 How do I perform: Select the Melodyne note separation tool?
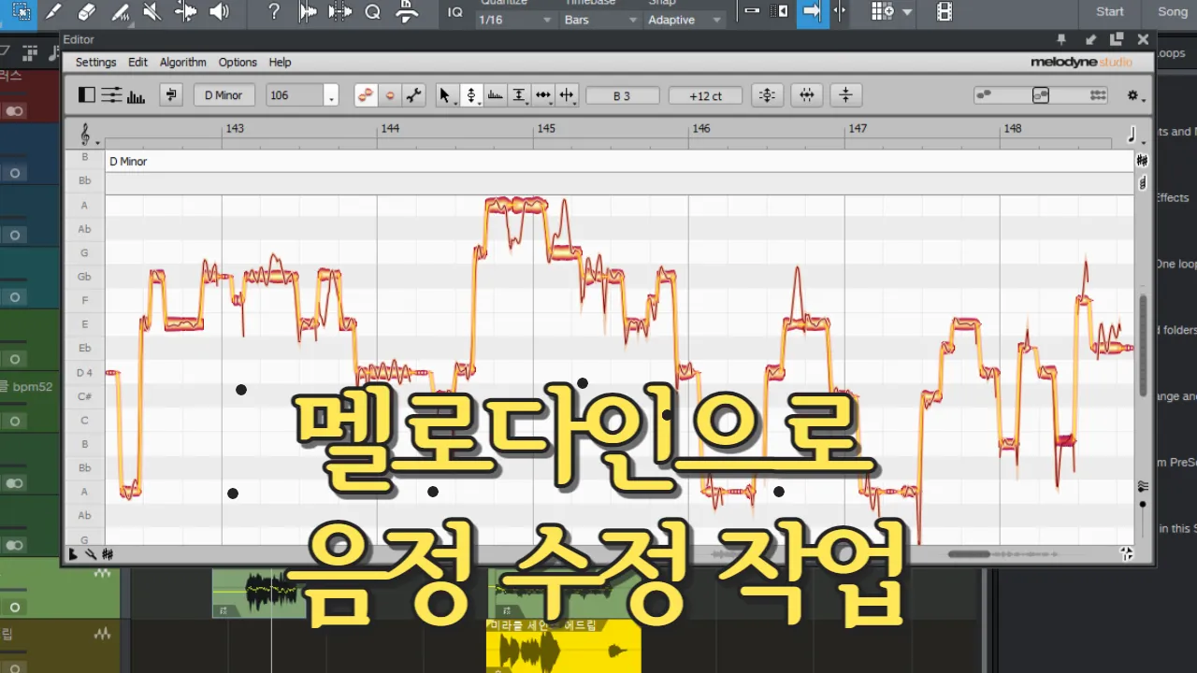(567, 95)
